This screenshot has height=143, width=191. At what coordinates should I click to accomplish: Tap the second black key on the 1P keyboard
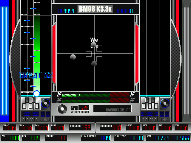coord(34,100)
